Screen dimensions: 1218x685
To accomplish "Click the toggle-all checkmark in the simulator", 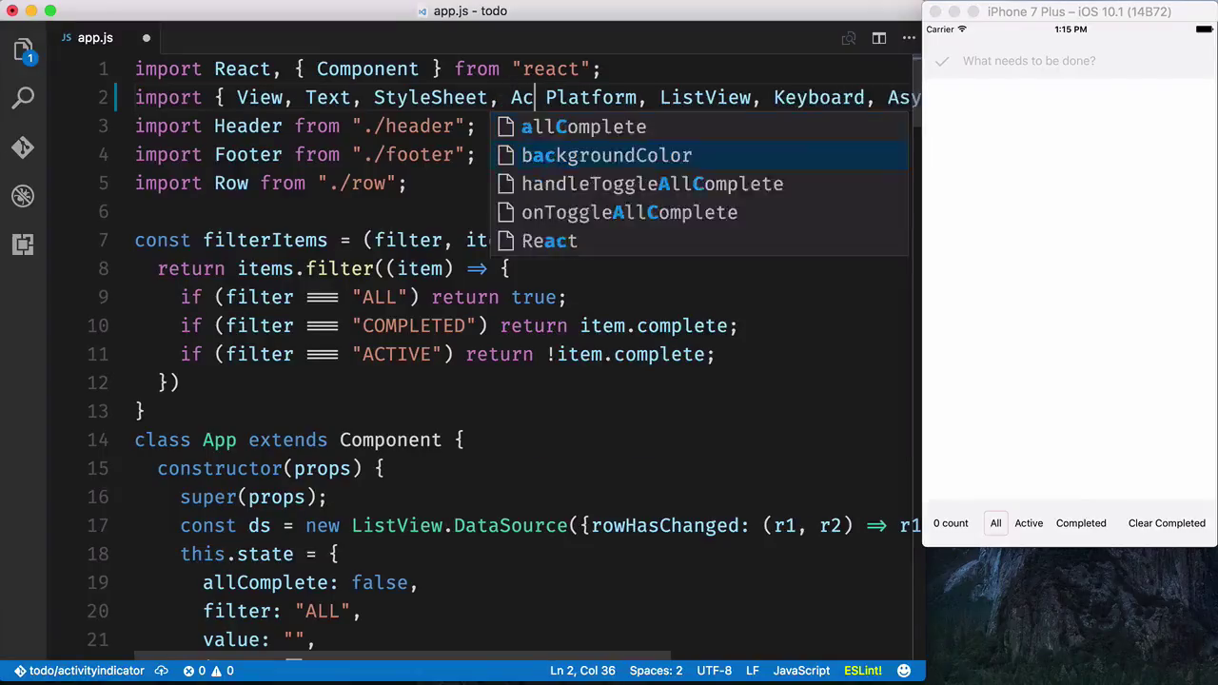I will (942, 61).
